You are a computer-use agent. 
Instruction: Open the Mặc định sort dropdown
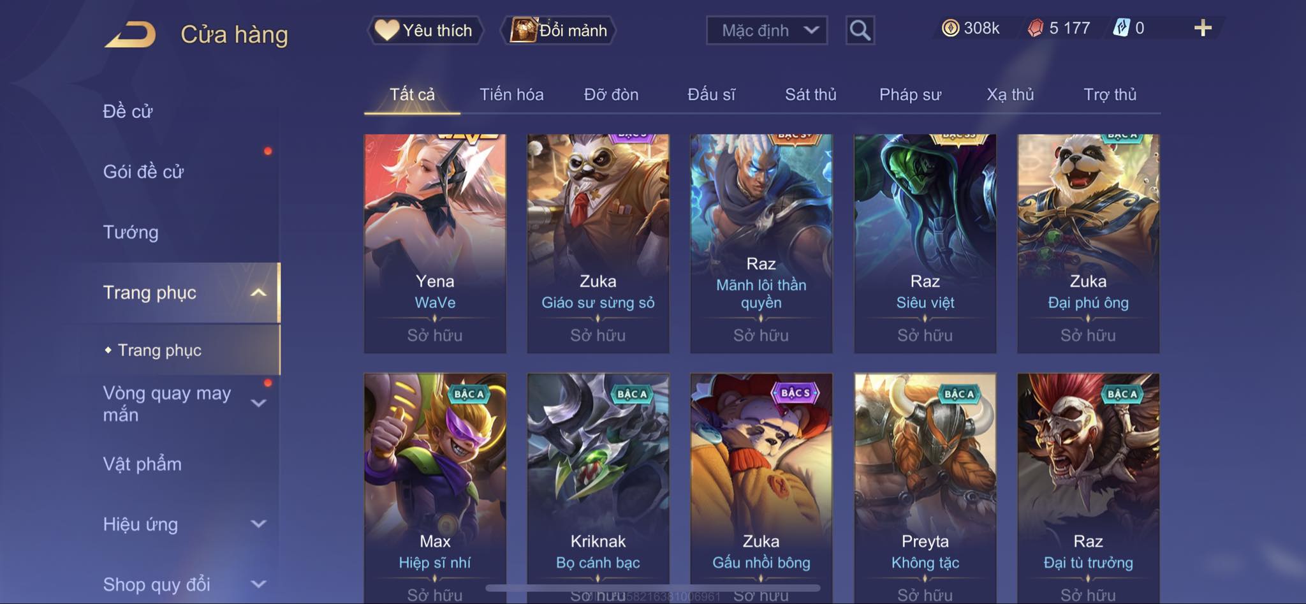pyautogui.click(x=767, y=30)
